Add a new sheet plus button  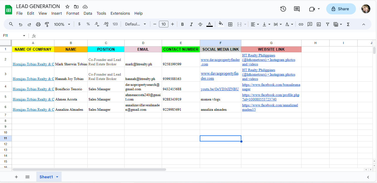tap(16, 177)
